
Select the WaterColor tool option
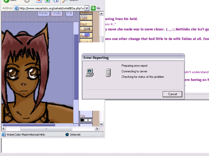[x=86, y=13]
